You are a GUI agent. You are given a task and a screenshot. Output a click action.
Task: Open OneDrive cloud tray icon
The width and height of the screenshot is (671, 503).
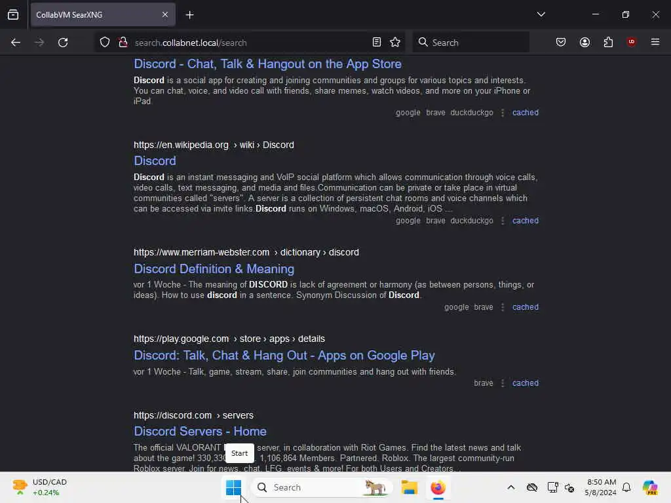coord(532,487)
